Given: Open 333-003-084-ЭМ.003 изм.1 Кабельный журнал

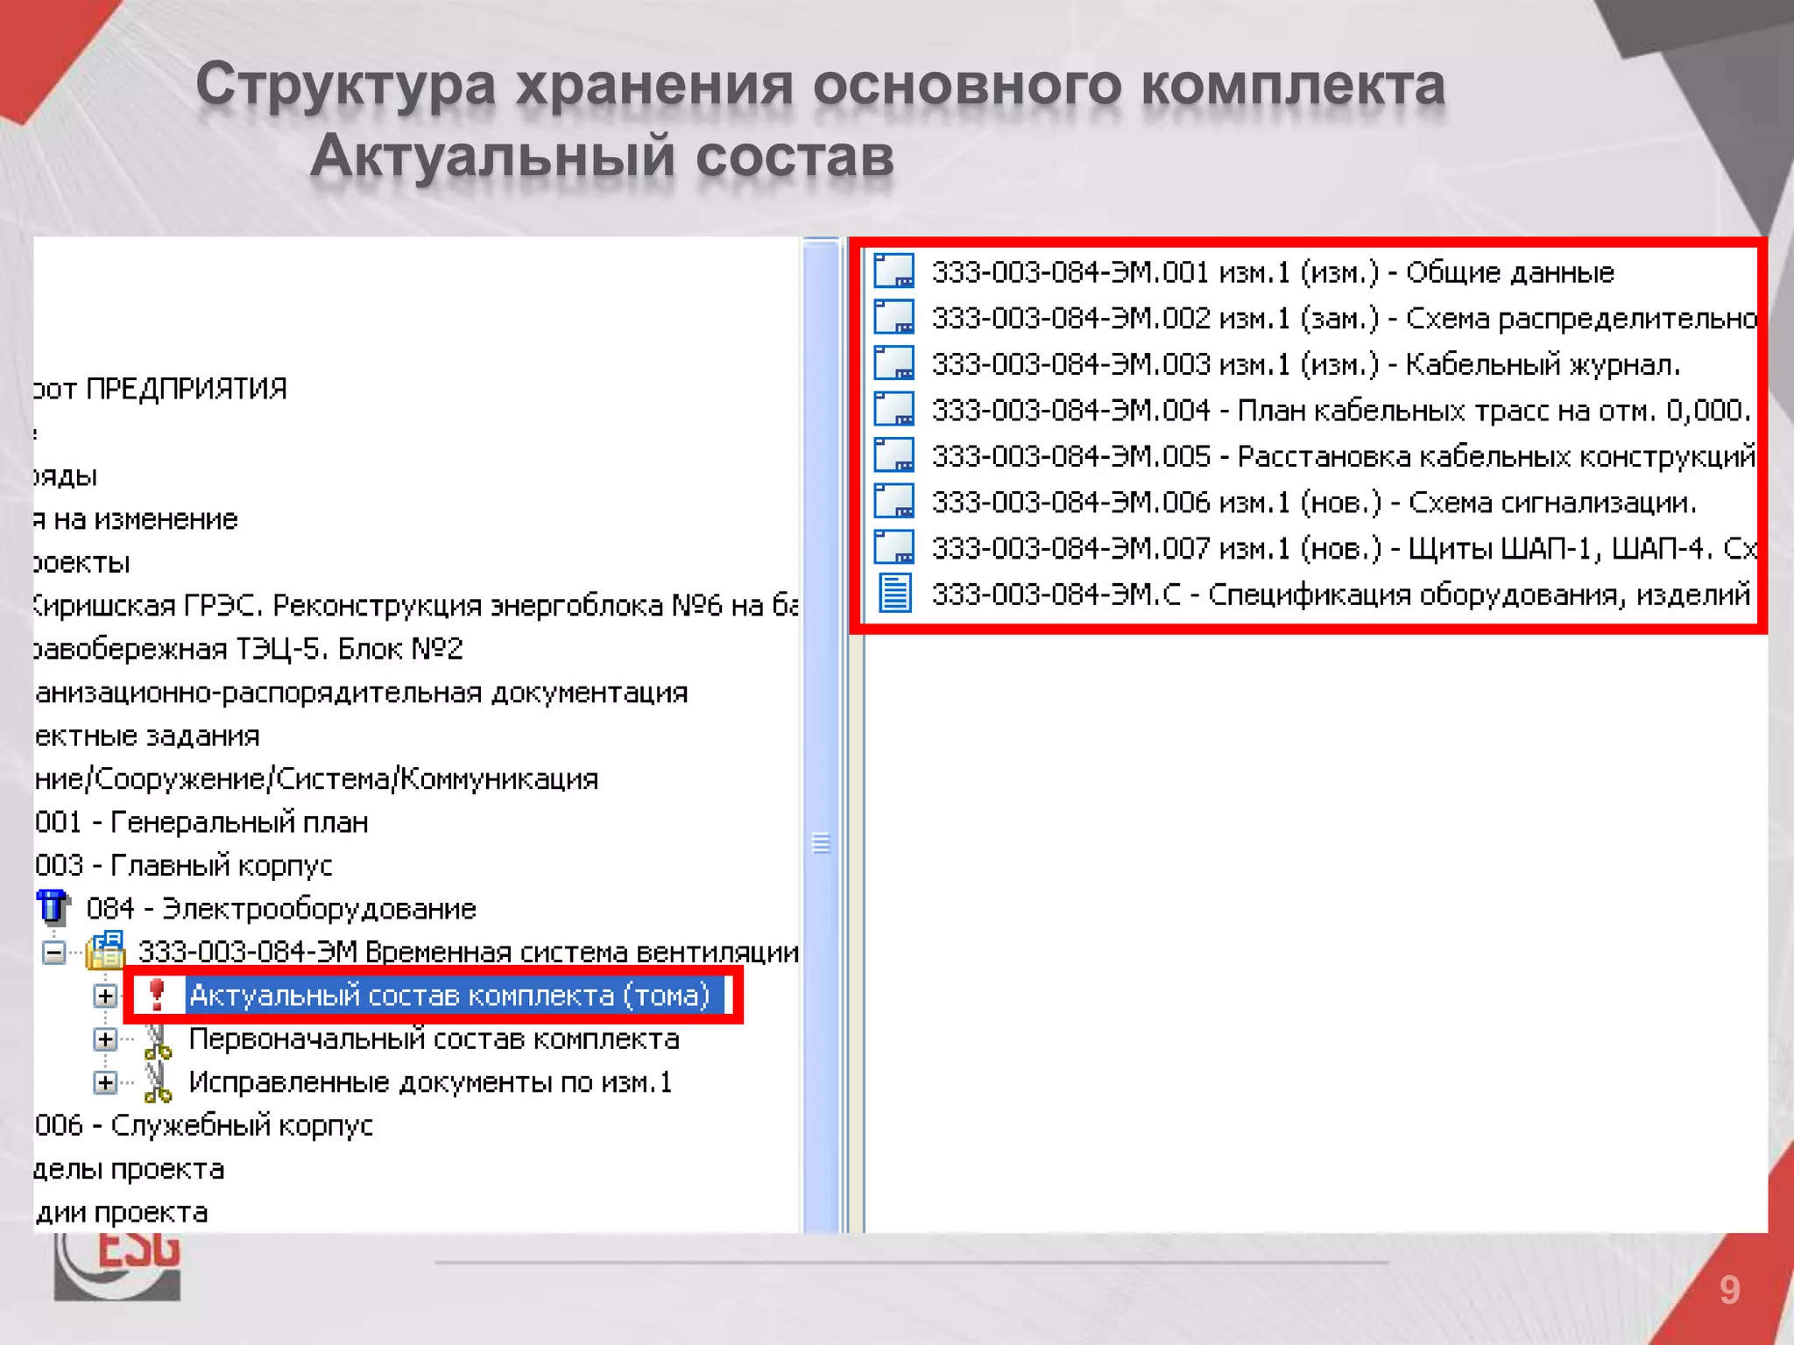Looking at the screenshot, I should 1306,363.
